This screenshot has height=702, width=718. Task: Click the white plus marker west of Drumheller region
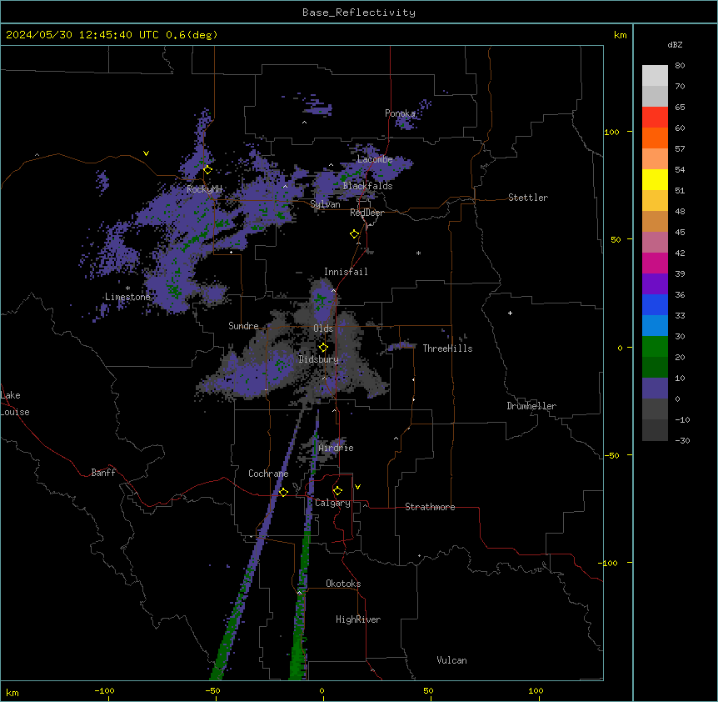click(510, 313)
